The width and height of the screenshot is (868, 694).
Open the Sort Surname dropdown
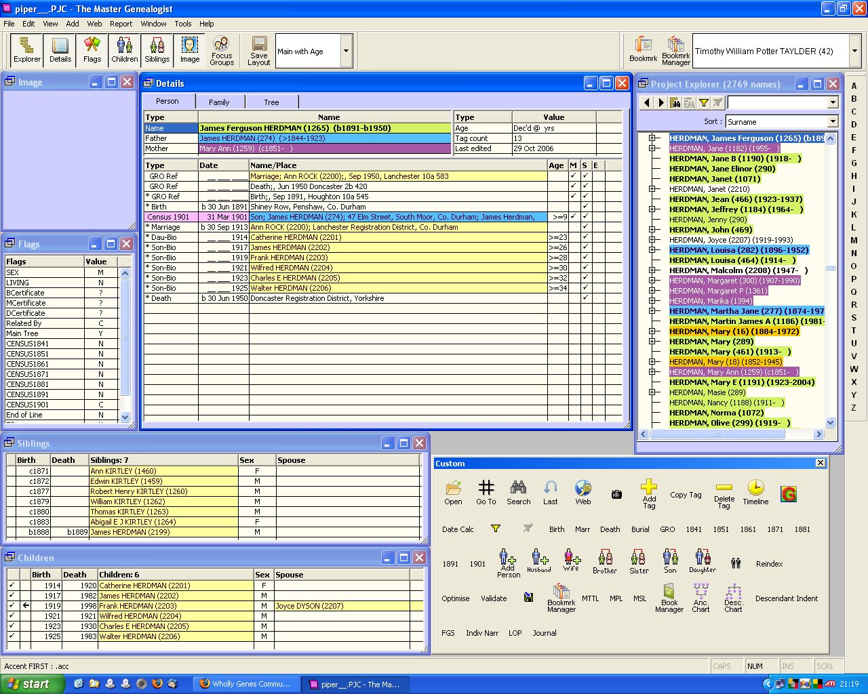(833, 121)
